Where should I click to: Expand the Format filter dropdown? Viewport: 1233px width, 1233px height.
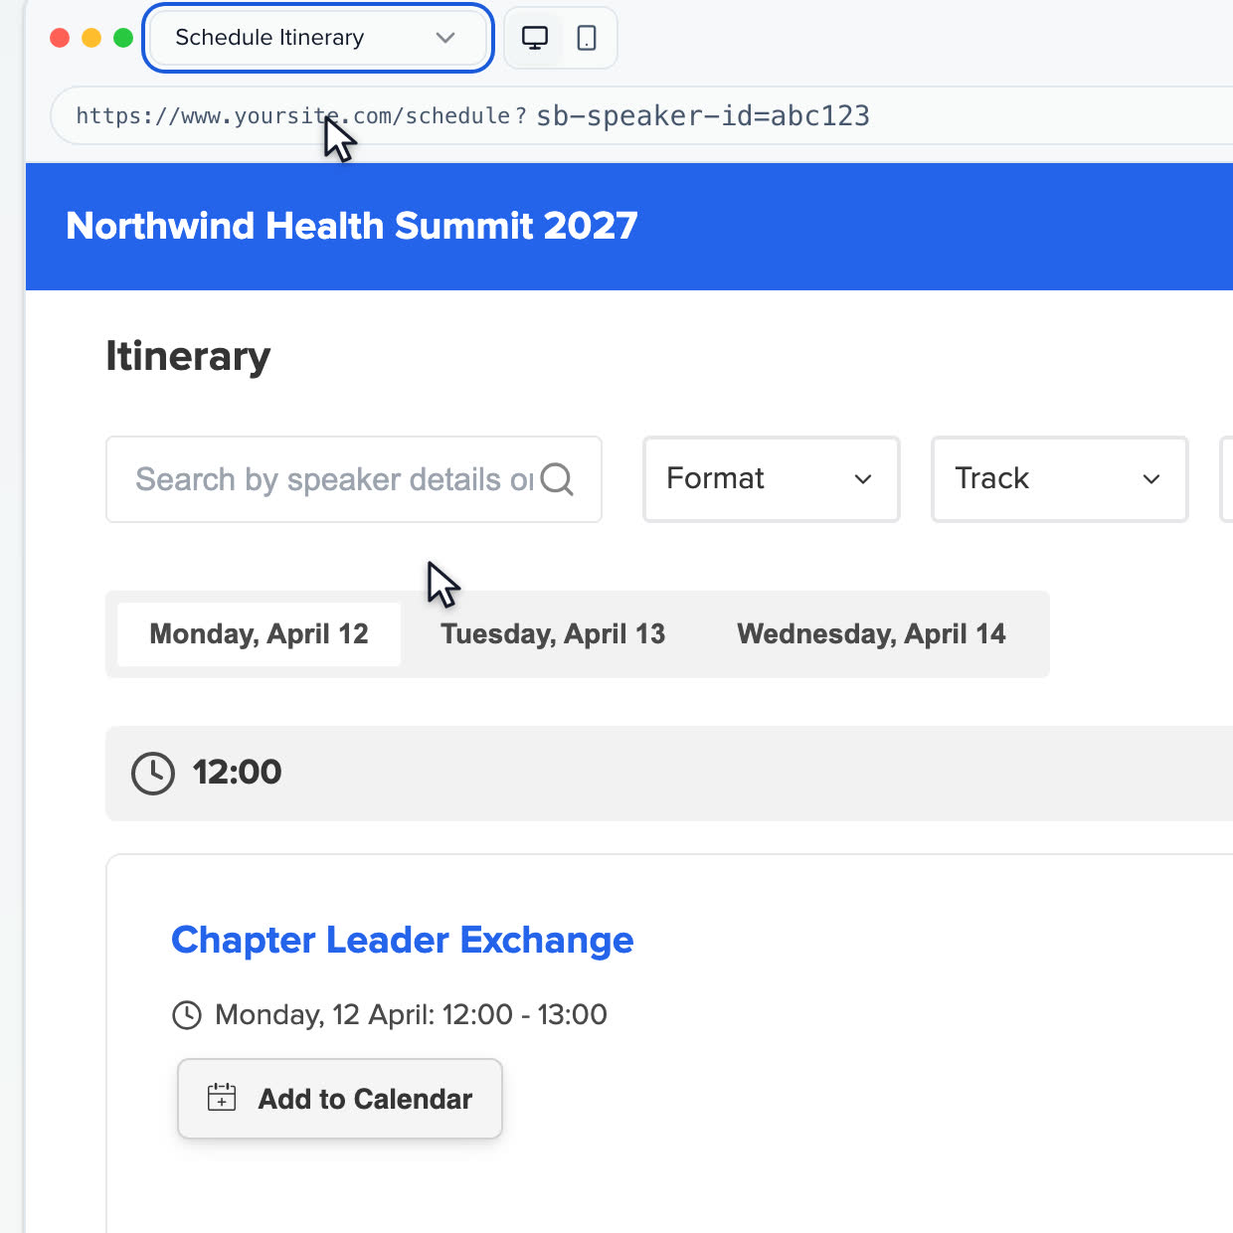click(771, 478)
